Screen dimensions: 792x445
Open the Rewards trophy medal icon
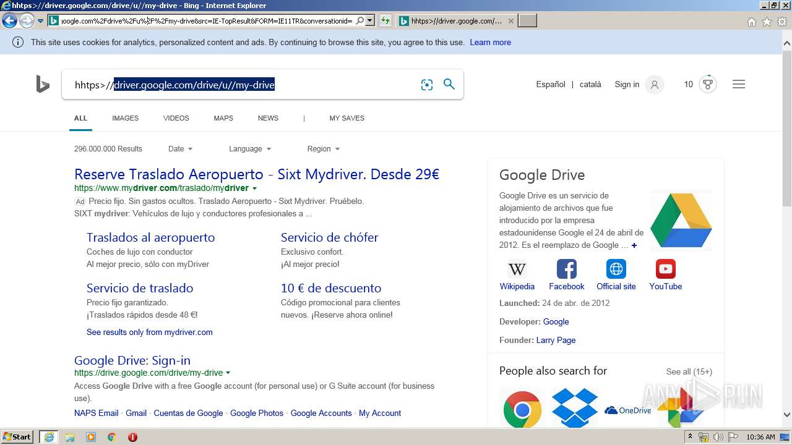coord(708,85)
